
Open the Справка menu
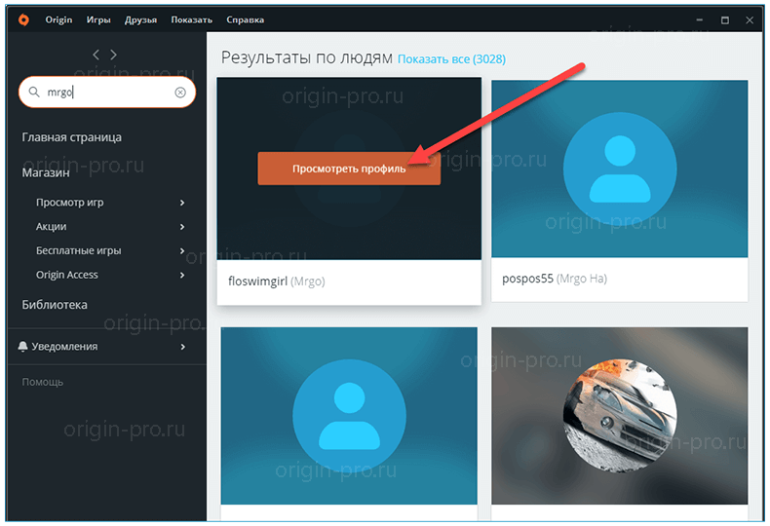tap(245, 19)
